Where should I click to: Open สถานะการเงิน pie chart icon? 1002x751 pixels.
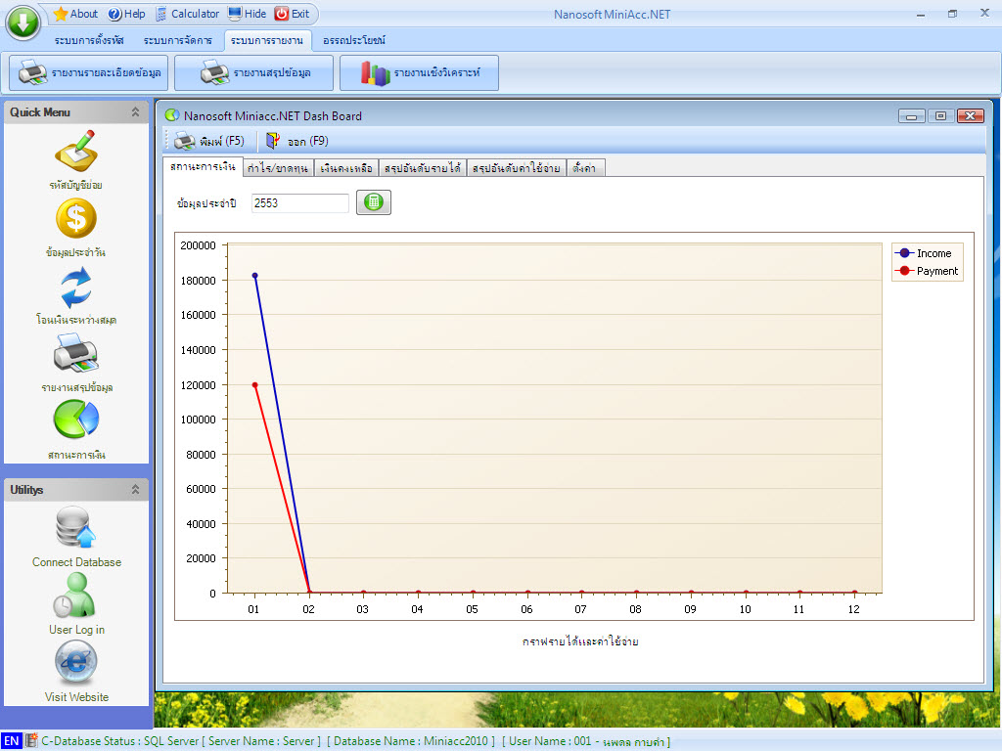coord(76,419)
